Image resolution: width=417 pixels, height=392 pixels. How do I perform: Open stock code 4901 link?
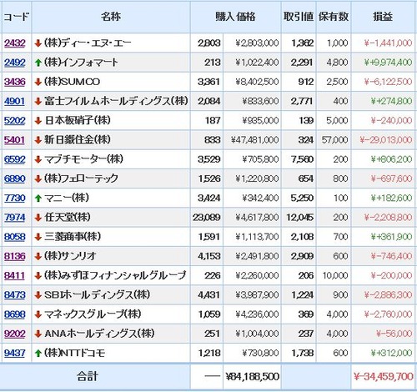(14, 101)
